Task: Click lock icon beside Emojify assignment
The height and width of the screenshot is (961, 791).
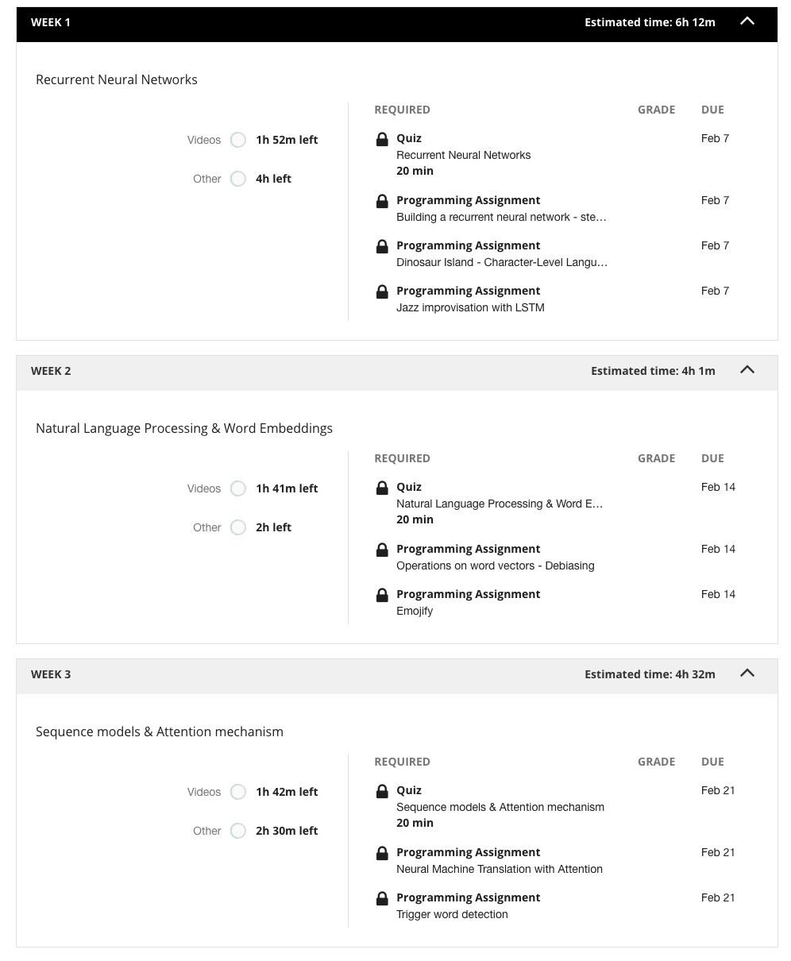Action: 382,595
